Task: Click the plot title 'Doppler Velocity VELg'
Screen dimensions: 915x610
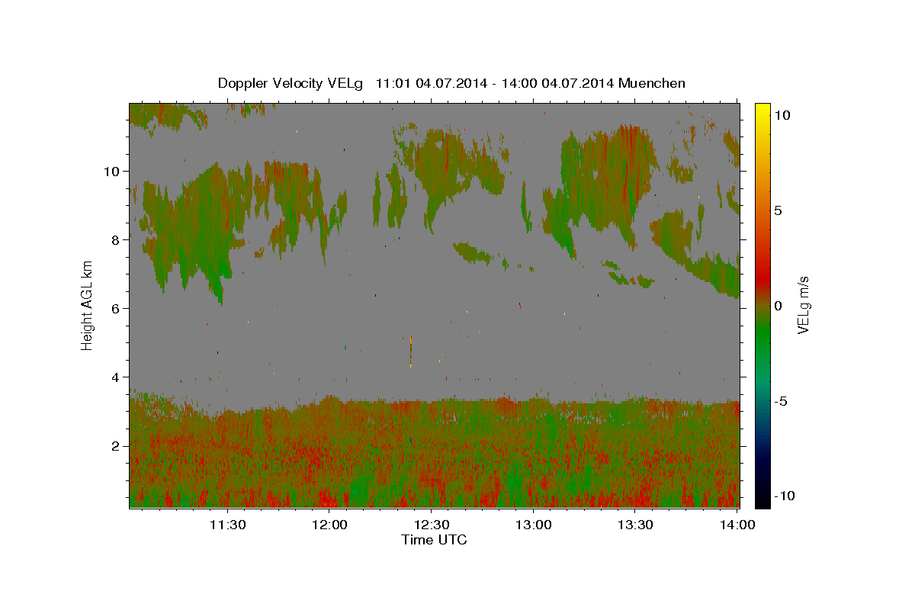Action: [291, 83]
